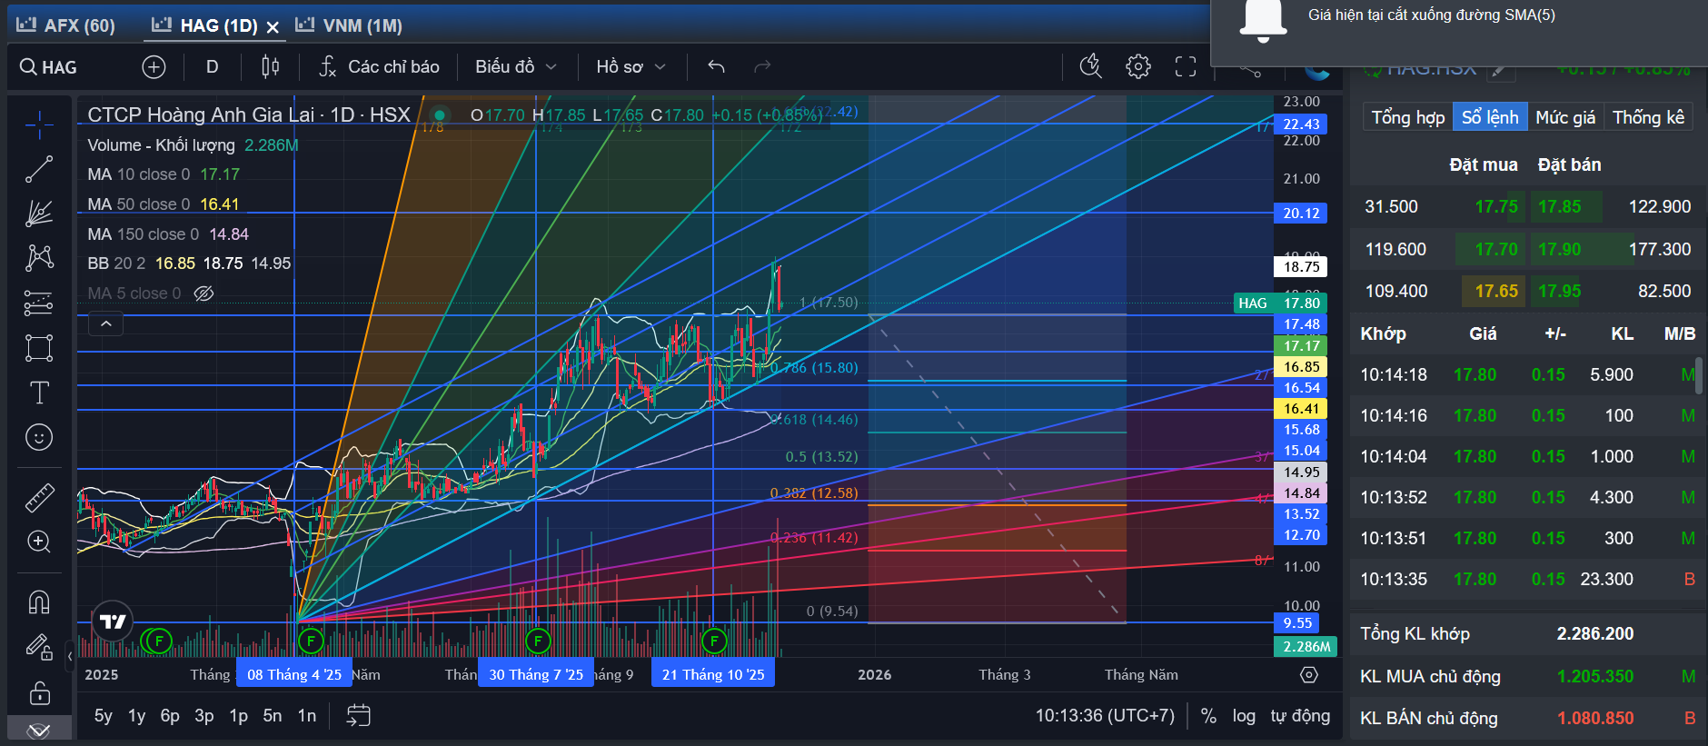Open the forecasting and measurement tools
Image resolution: width=1708 pixels, height=746 pixels.
pos(38,303)
